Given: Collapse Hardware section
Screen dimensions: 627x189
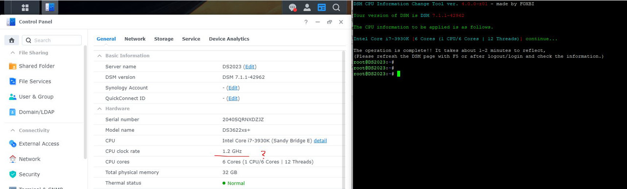Looking at the screenshot, I should tap(99, 109).
